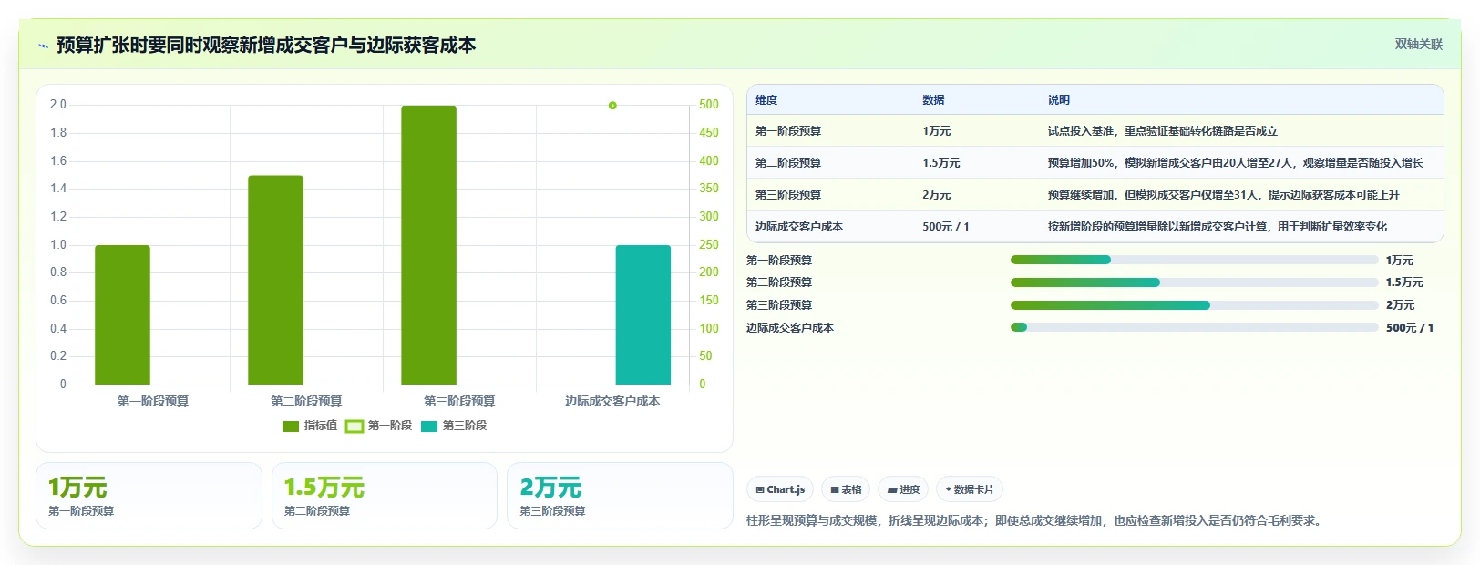The width and height of the screenshot is (1480, 565).
Task: Click the 第一阶段预算 progress bar
Action: [x=1194, y=261]
